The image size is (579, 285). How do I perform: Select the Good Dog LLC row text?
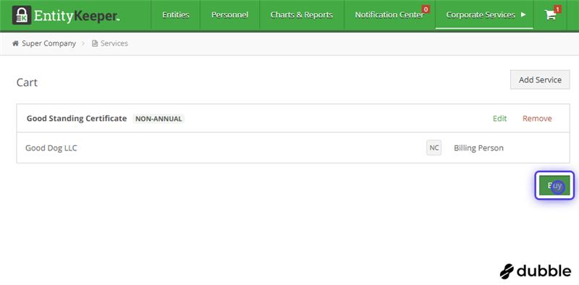(51, 148)
